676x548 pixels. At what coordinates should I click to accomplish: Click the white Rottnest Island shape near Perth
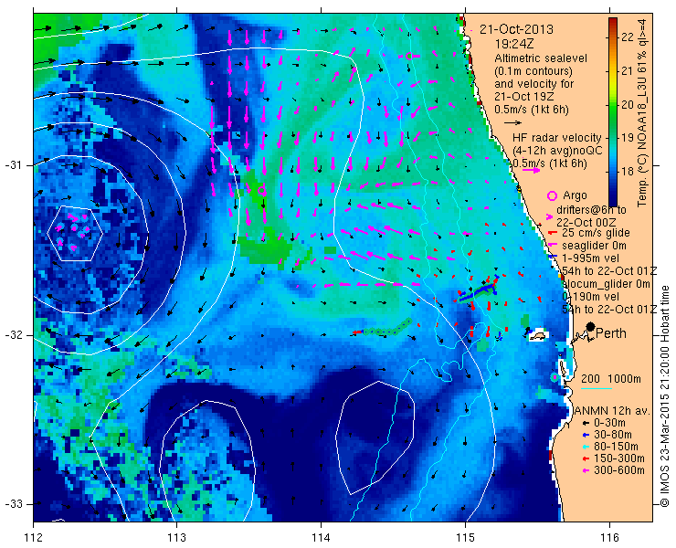pos(537,334)
